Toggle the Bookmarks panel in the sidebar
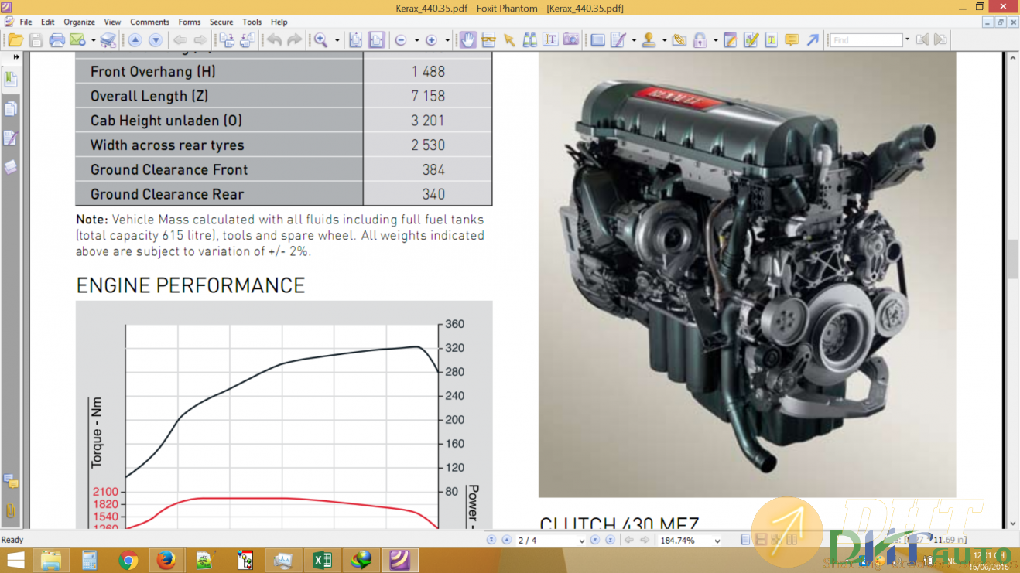The width and height of the screenshot is (1020, 573). 12,78
